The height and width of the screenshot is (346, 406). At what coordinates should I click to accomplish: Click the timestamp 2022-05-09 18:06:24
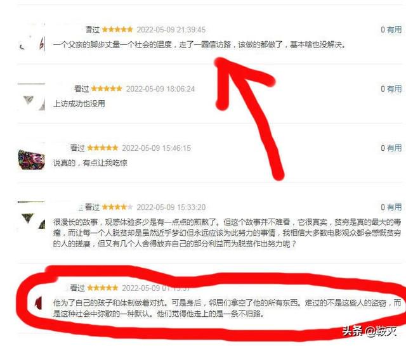(160, 89)
